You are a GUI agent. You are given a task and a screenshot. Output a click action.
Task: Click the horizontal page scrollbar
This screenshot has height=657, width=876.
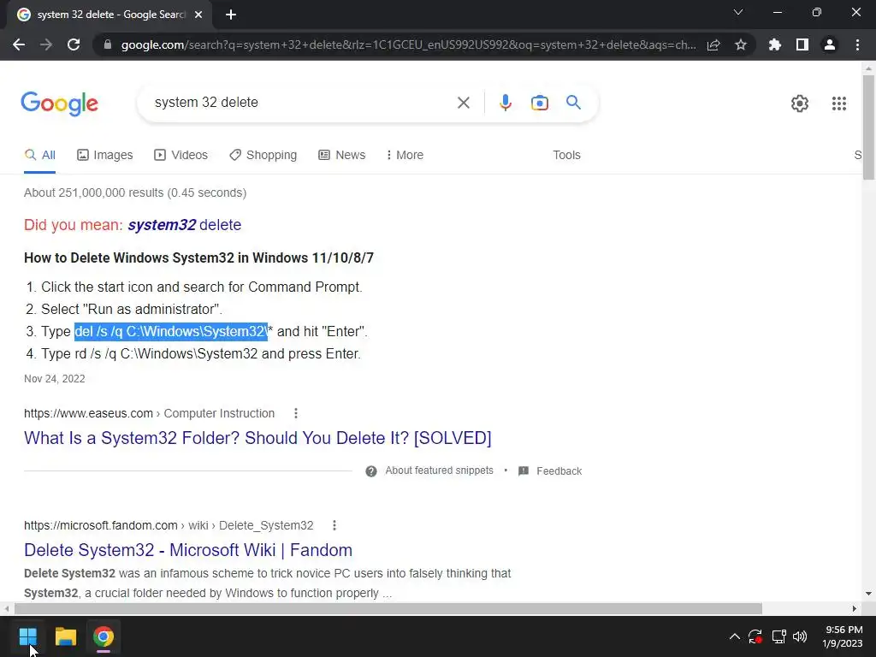[x=388, y=608]
